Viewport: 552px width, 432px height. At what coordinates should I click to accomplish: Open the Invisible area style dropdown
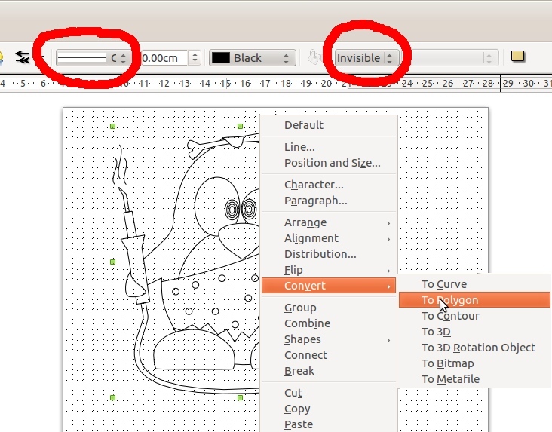(389, 58)
